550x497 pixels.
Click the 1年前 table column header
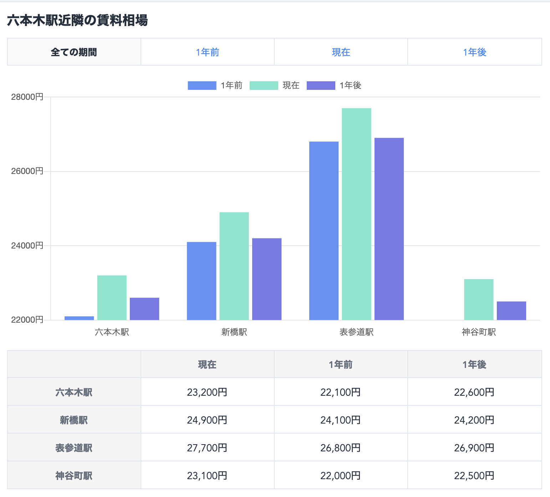tap(341, 364)
